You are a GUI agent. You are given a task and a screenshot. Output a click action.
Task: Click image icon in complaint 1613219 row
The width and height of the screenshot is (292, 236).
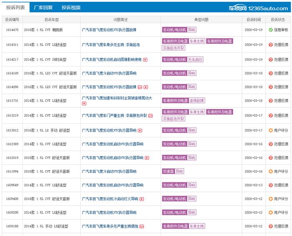pyautogui.click(x=150, y=115)
